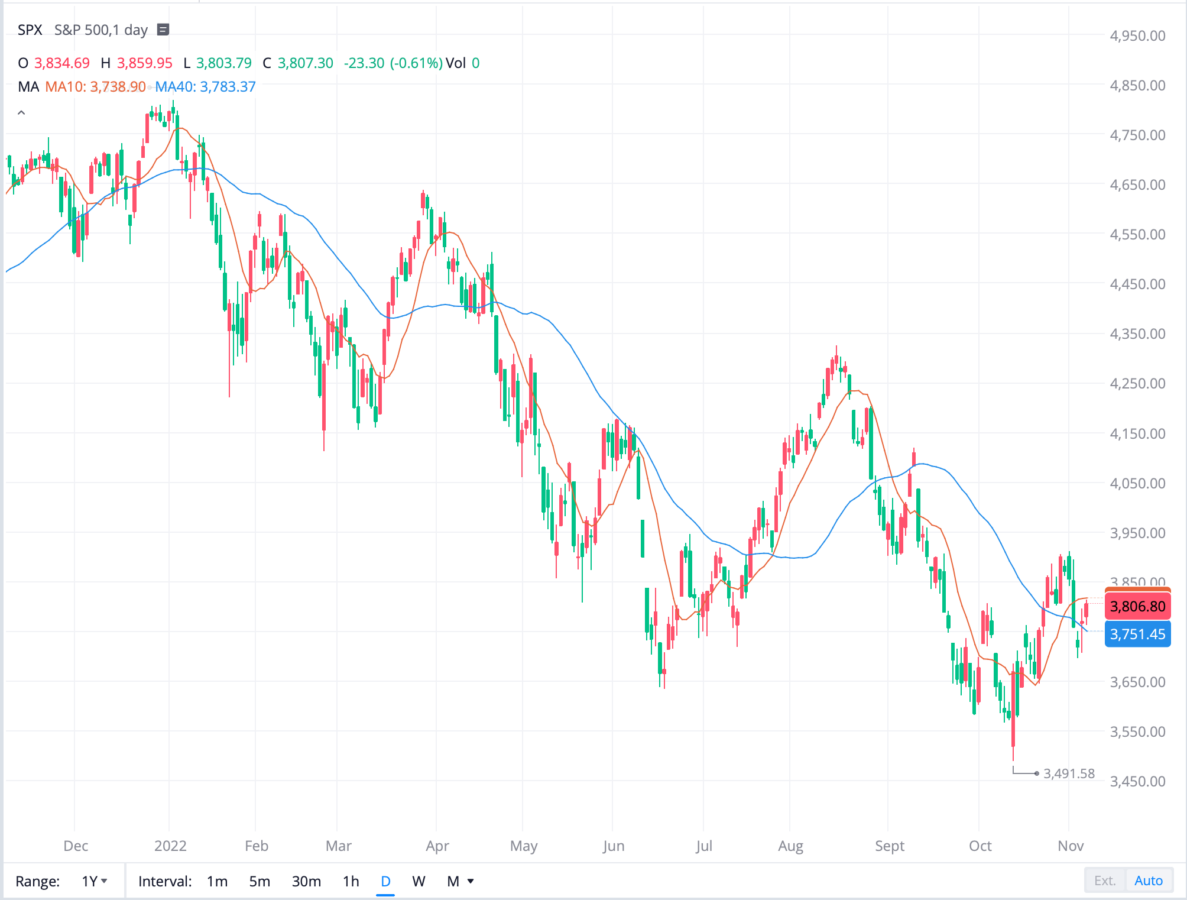
Task: Toggle the MA10 moving average visibility
Action: click(95, 86)
